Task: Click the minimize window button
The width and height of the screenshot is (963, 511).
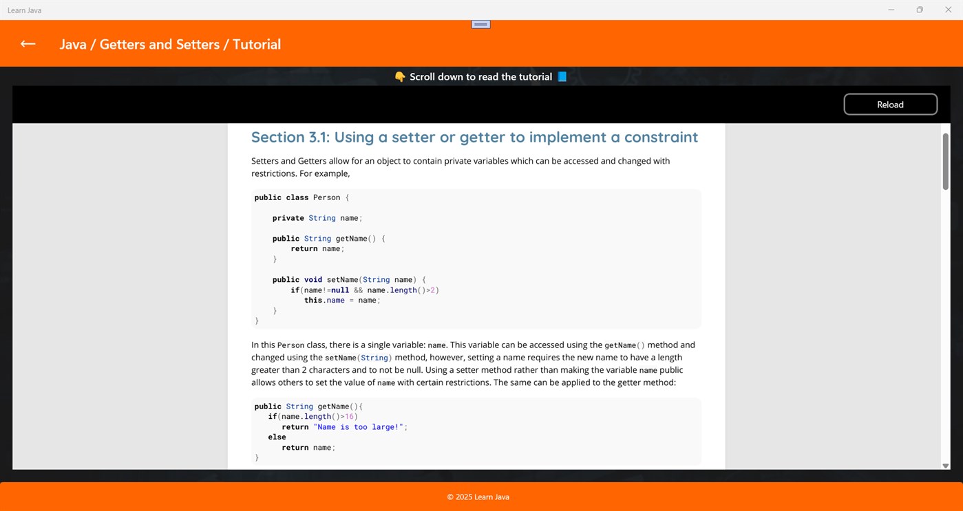Action: point(891,10)
